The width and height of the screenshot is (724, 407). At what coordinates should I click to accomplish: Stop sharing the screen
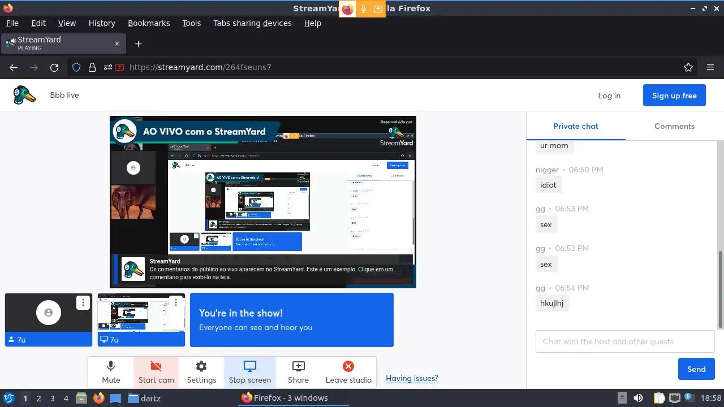(250, 373)
